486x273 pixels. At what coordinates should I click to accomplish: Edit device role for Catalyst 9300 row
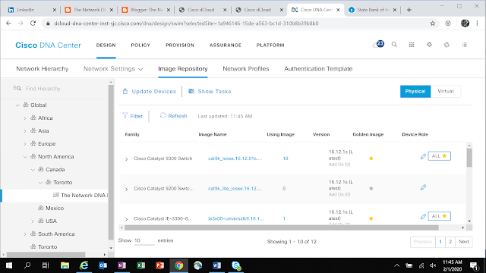423,157
